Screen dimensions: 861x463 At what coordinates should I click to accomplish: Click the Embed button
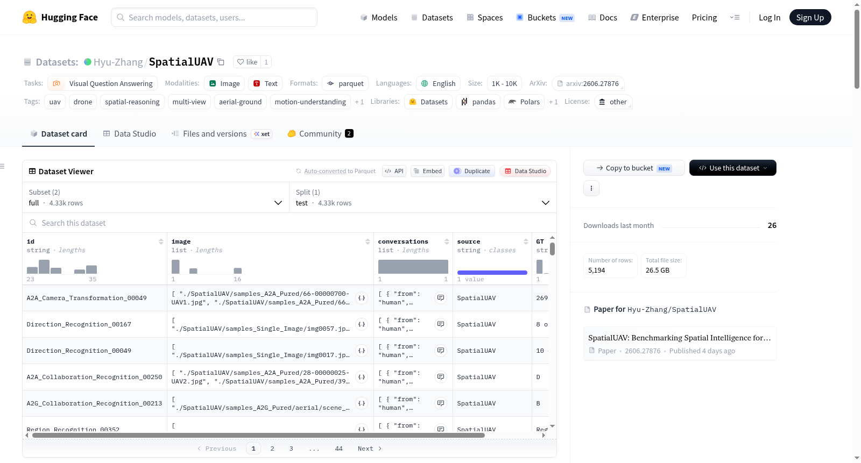pos(427,171)
